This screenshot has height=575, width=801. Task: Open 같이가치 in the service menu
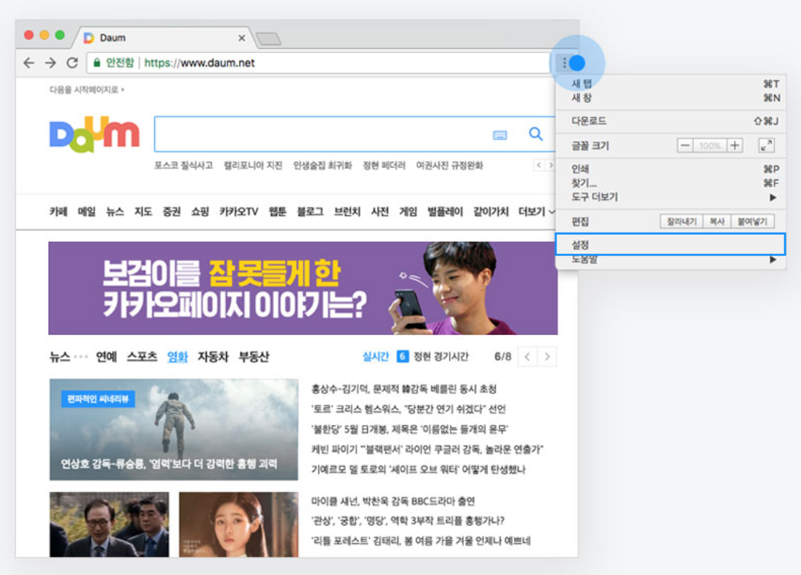click(x=491, y=212)
